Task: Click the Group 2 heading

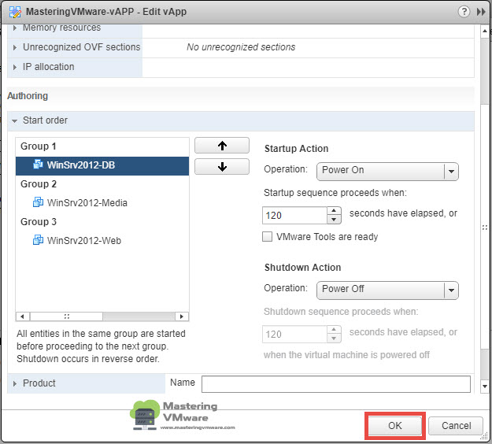Action: [x=39, y=184]
